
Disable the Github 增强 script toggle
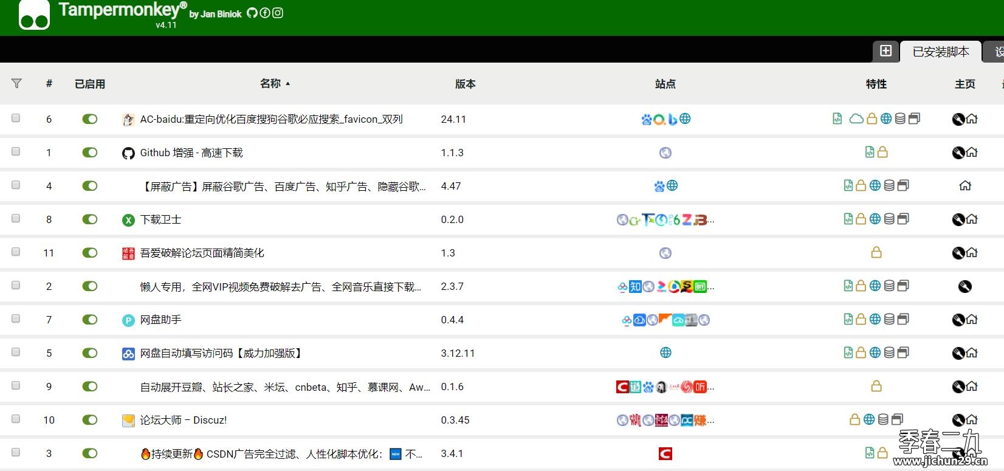pyautogui.click(x=90, y=153)
